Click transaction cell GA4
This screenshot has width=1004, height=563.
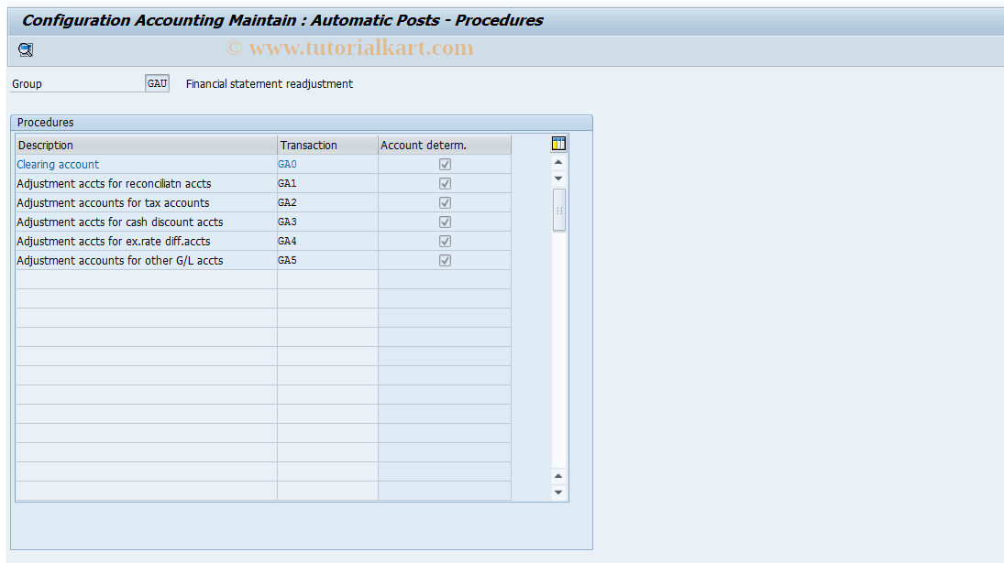coord(327,241)
